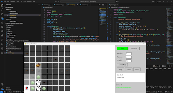Maximize the terminal panel size
The height and width of the screenshot is (93, 173).
pos(169,66)
